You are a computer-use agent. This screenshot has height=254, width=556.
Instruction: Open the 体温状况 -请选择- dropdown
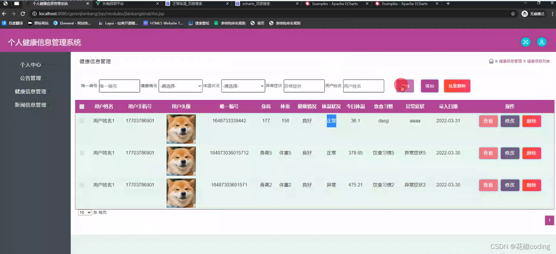[243, 86]
